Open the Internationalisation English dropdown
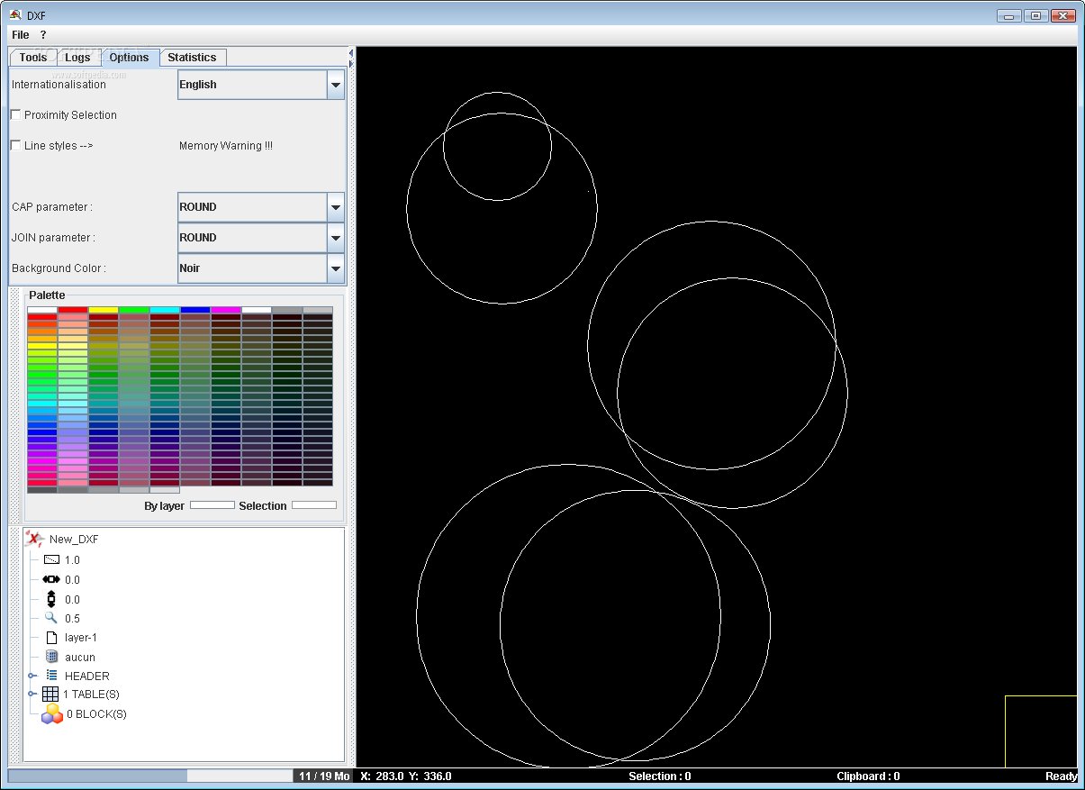1085x790 pixels. pos(261,85)
